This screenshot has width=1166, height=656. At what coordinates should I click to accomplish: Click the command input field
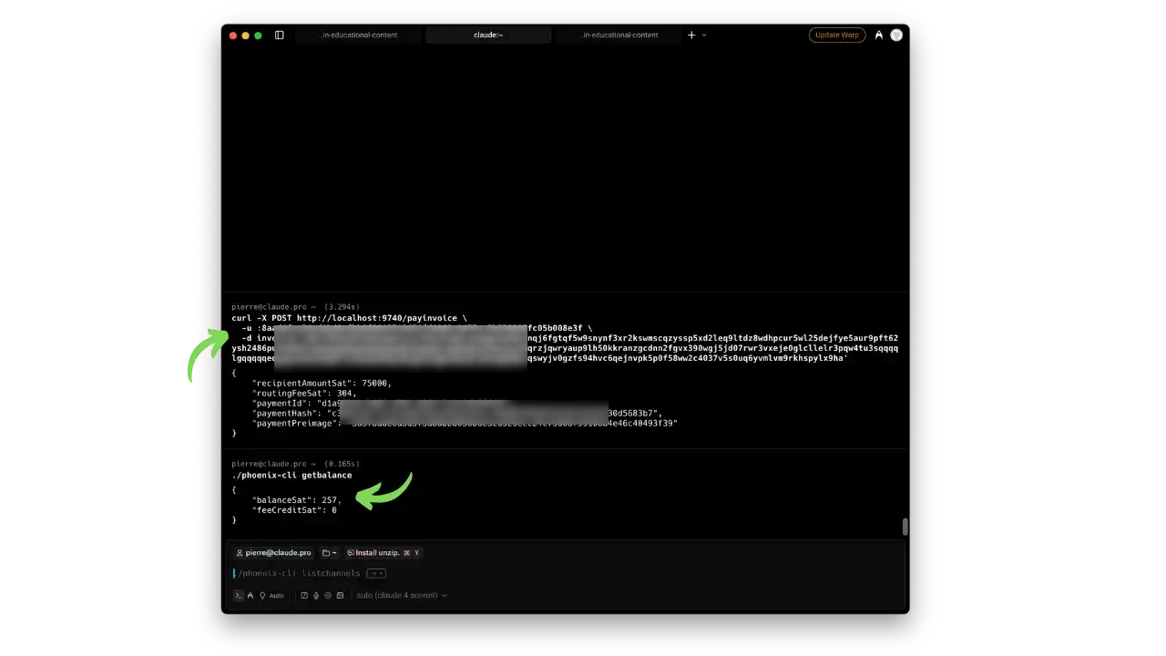[x=547, y=573]
